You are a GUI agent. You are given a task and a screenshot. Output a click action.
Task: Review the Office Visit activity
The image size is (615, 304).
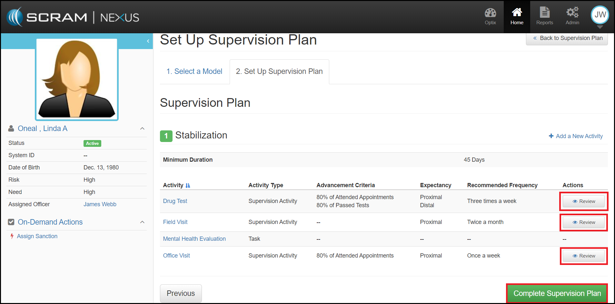pyautogui.click(x=583, y=256)
